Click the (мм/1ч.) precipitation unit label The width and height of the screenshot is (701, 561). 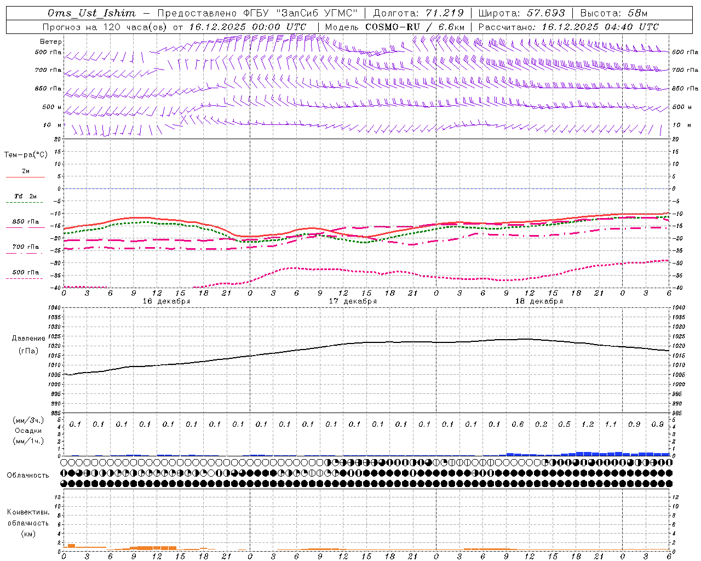28,441
